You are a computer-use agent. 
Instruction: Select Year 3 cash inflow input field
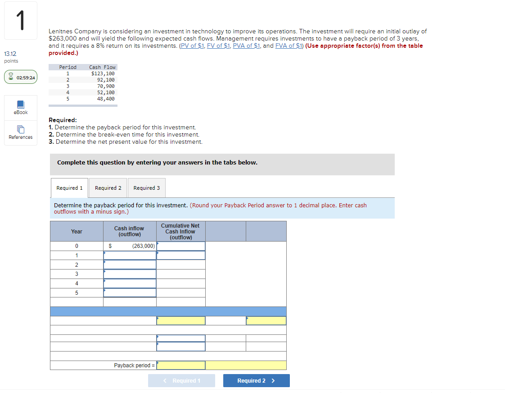point(130,274)
